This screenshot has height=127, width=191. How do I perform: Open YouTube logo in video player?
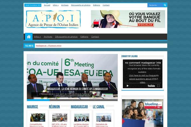[151, 86]
